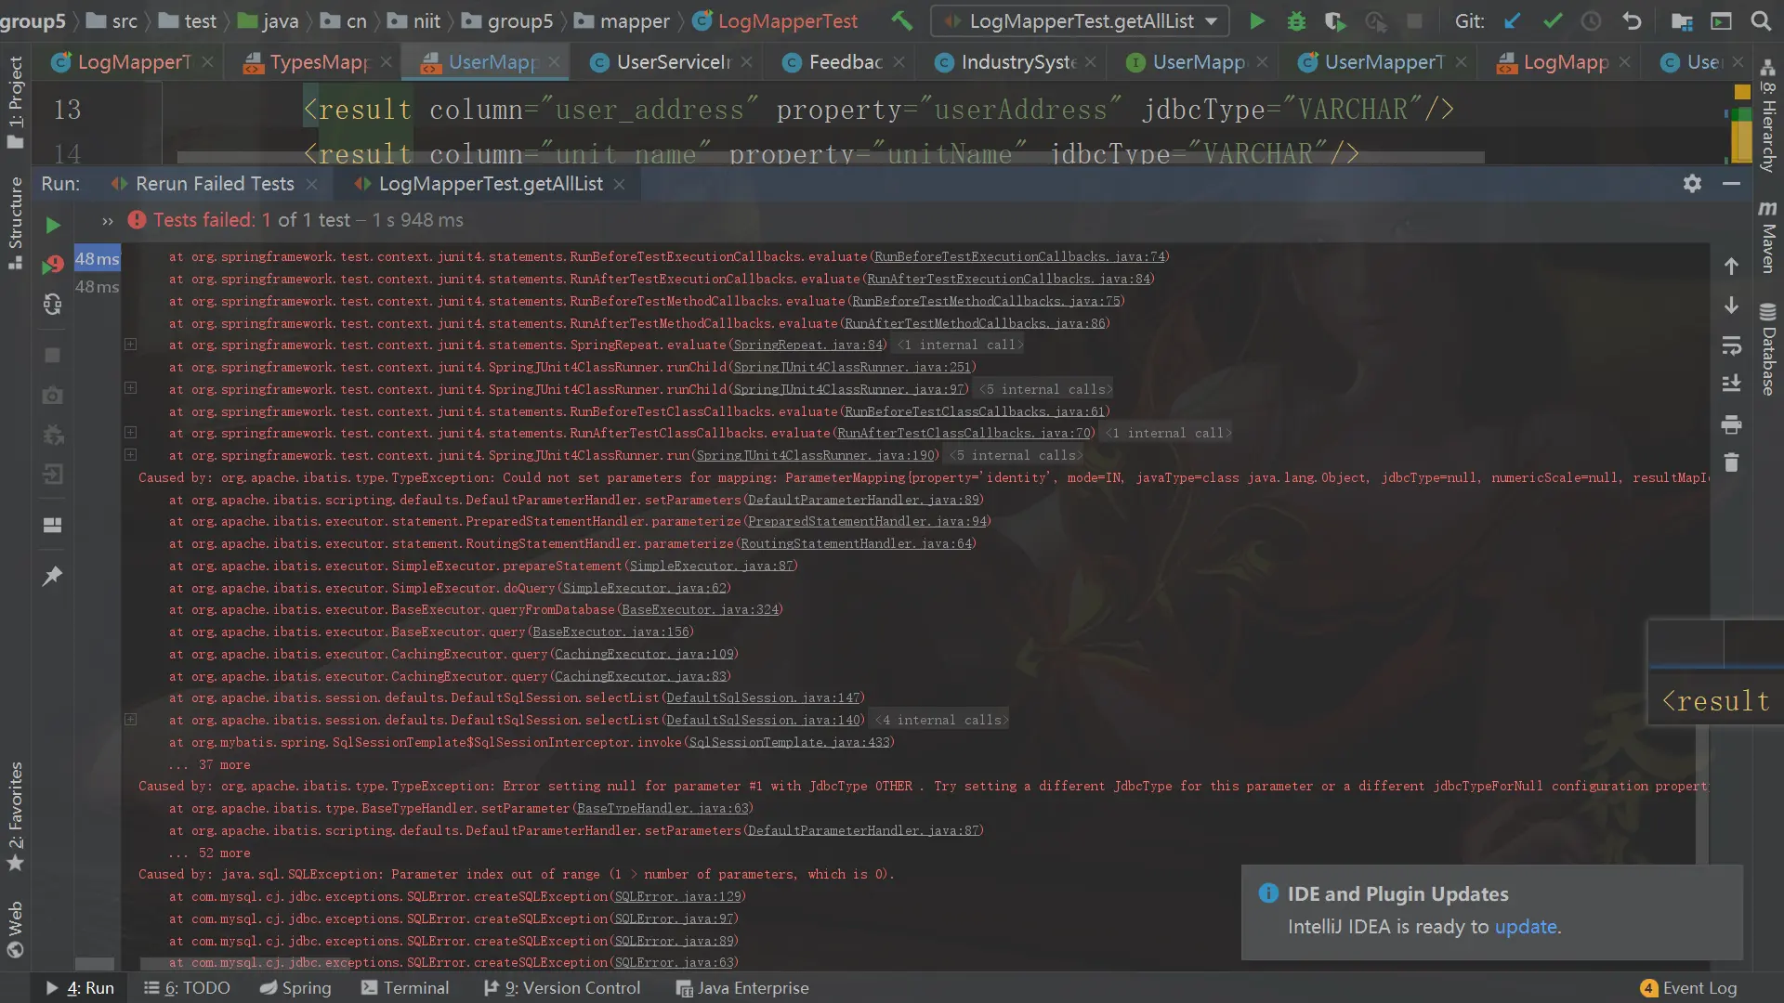This screenshot has height=1003, width=1784.
Task: Expand the "4 internal calls" fold
Action: pyautogui.click(x=941, y=721)
